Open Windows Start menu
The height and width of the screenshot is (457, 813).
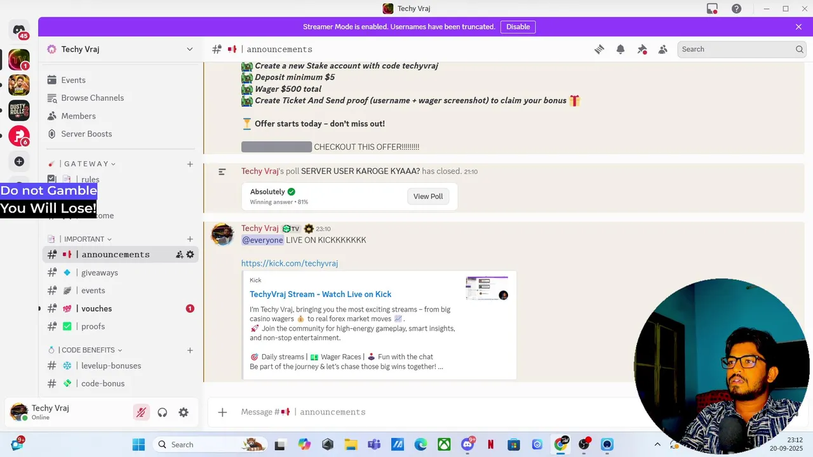pos(138,444)
